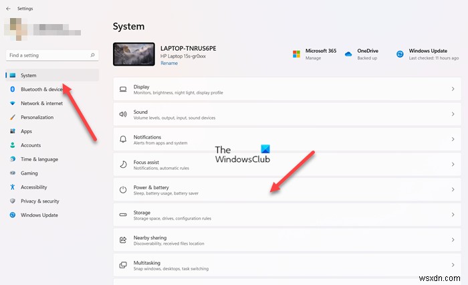The height and width of the screenshot is (285, 468).
Task: Click the Accessibility figure icon
Action: [x=13, y=187]
